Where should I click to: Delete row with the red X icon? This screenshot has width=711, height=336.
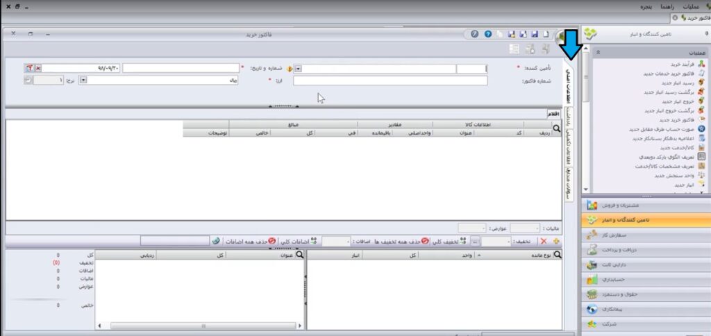click(x=544, y=241)
